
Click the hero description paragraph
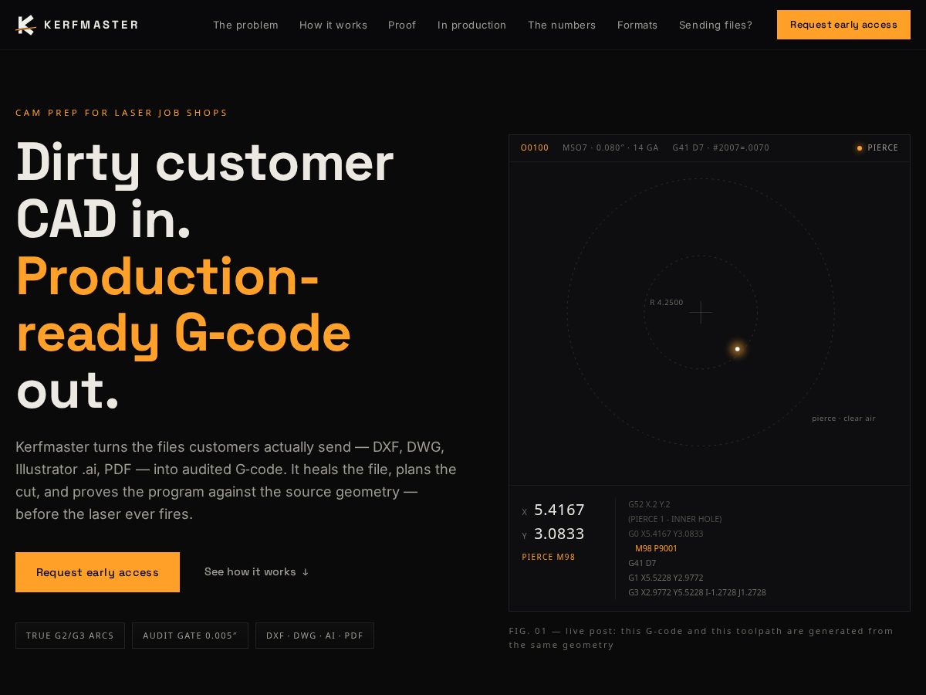(x=236, y=480)
